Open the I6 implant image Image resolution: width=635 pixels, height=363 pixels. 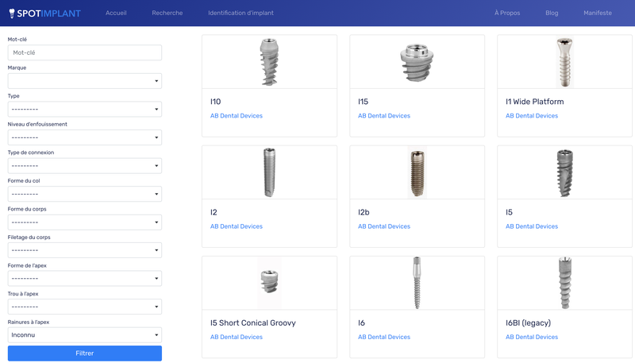point(418,283)
